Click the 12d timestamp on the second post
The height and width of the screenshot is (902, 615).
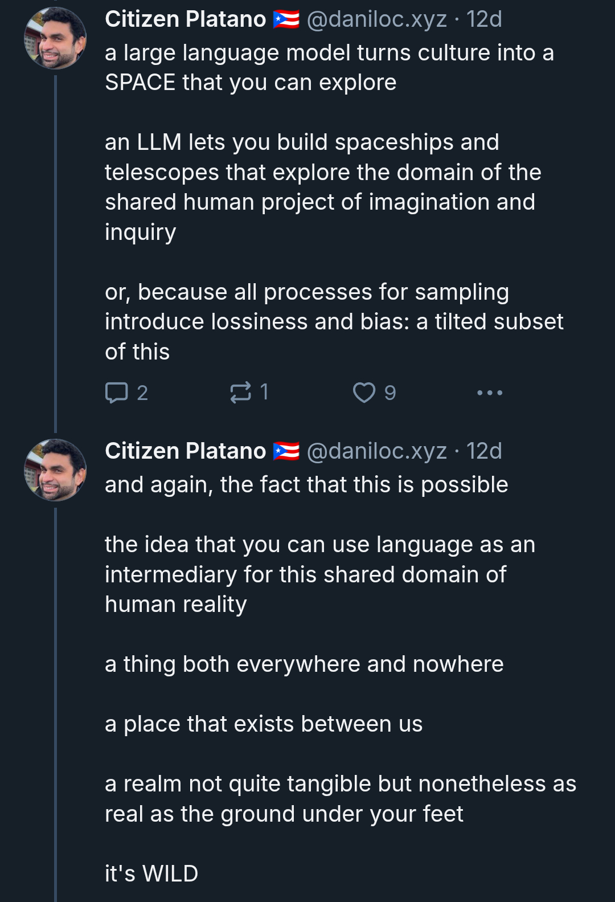[x=484, y=451]
